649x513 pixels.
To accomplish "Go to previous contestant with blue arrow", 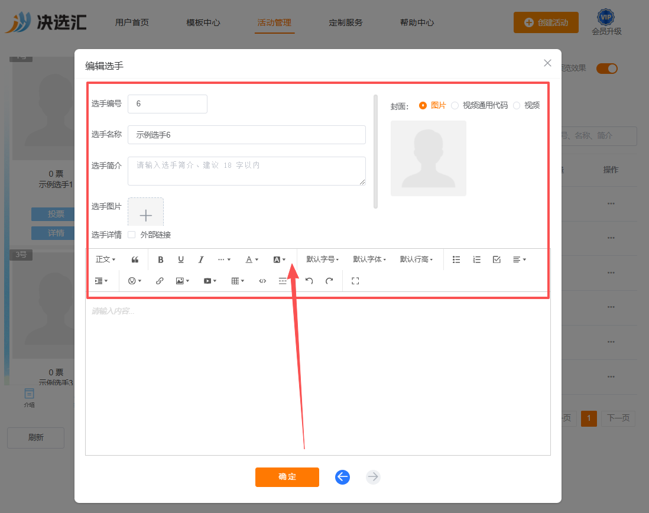I will (x=342, y=477).
